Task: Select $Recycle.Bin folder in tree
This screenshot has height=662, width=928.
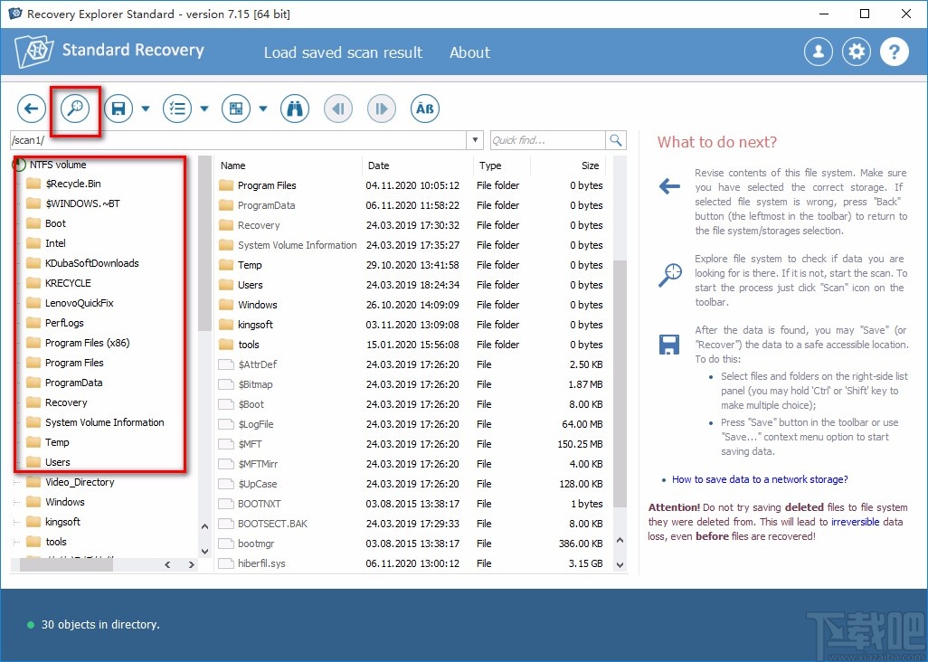Action: (x=72, y=184)
